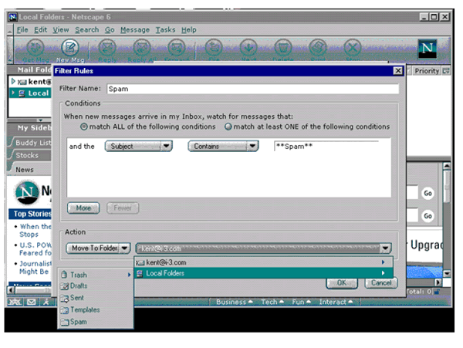Viewport: 463px width, 348px height.
Task: Open the mail envelope icon in taskbar
Action: point(31,302)
